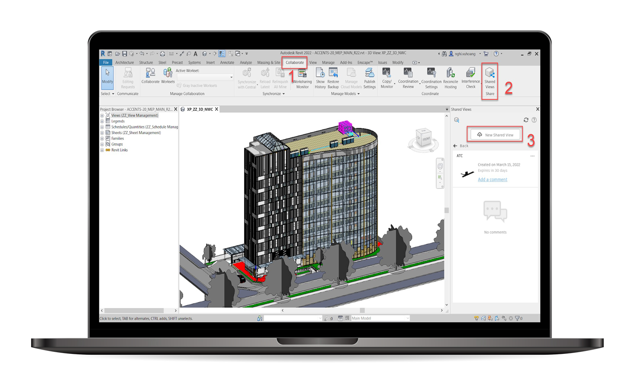Expand the Groups tree node
Image resolution: width=629 pixels, height=392 pixels.
(x=102, y=144)
